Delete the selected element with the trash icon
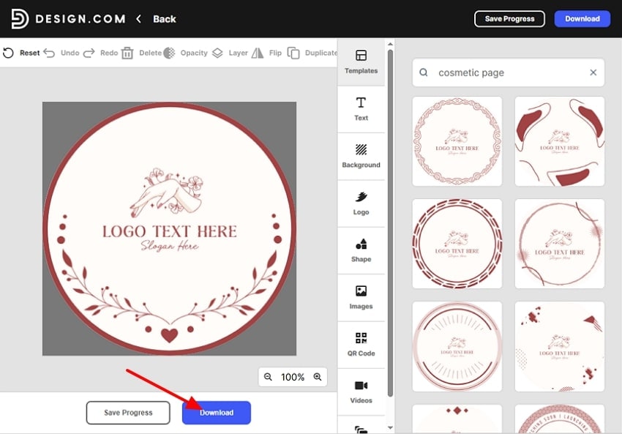The image size is (622, 434). [127, 53]
